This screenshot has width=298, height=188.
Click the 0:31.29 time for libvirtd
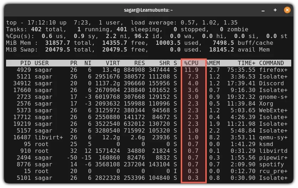coord(243,151)
